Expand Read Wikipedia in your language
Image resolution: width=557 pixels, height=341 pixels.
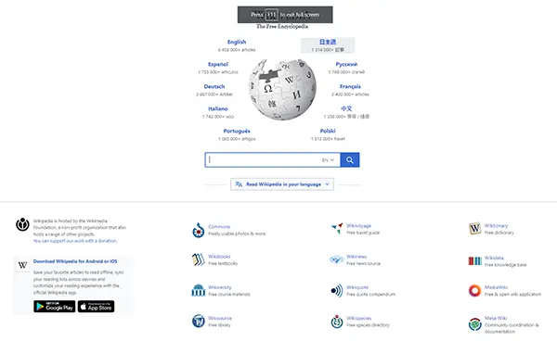(x=282, y=184)
